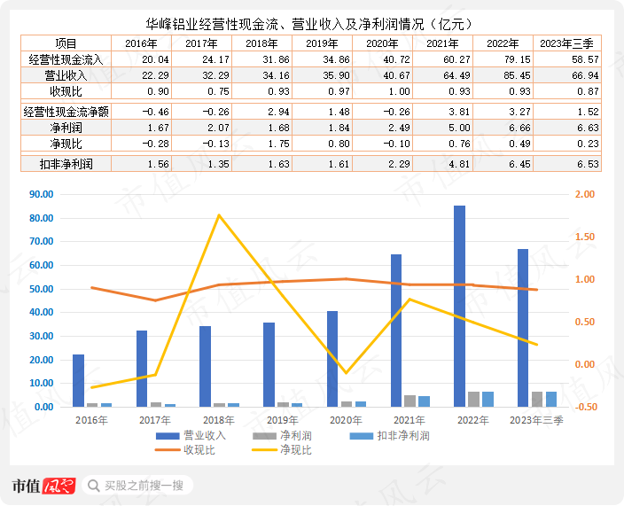
Task: Click the 营业收入 legend label
Action: click(205, 436)
